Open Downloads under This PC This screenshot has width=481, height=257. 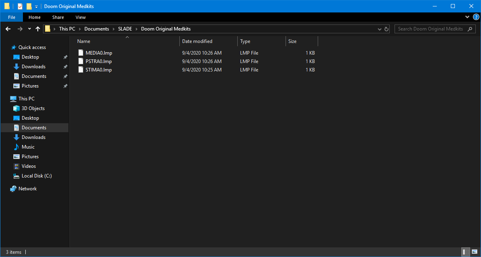[33, 137]
